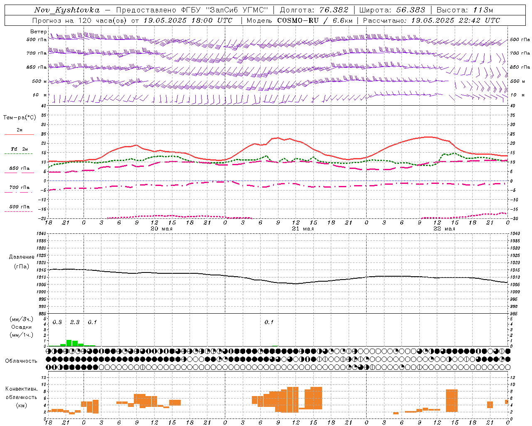Click the 2.3 precipitation total value
The height and width of the screenshot is (426, 532).
pyautogui.click(x=75, y=322)
